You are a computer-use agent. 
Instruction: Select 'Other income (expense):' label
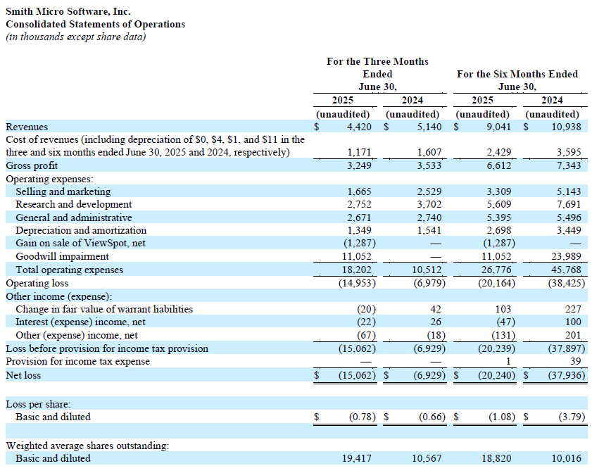(59, 297)
